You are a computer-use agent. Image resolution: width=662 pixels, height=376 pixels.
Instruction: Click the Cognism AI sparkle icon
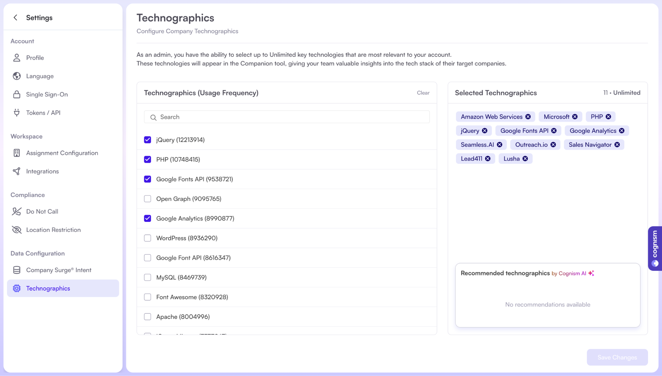591,273
